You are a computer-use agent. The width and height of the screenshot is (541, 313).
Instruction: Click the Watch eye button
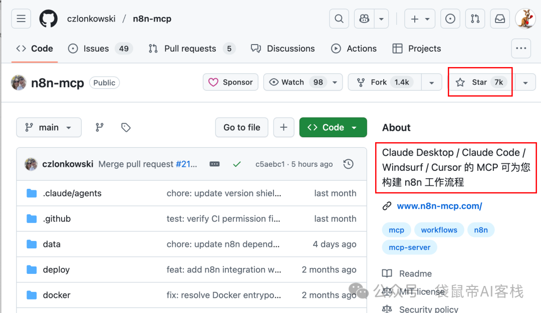pos(303,82)
